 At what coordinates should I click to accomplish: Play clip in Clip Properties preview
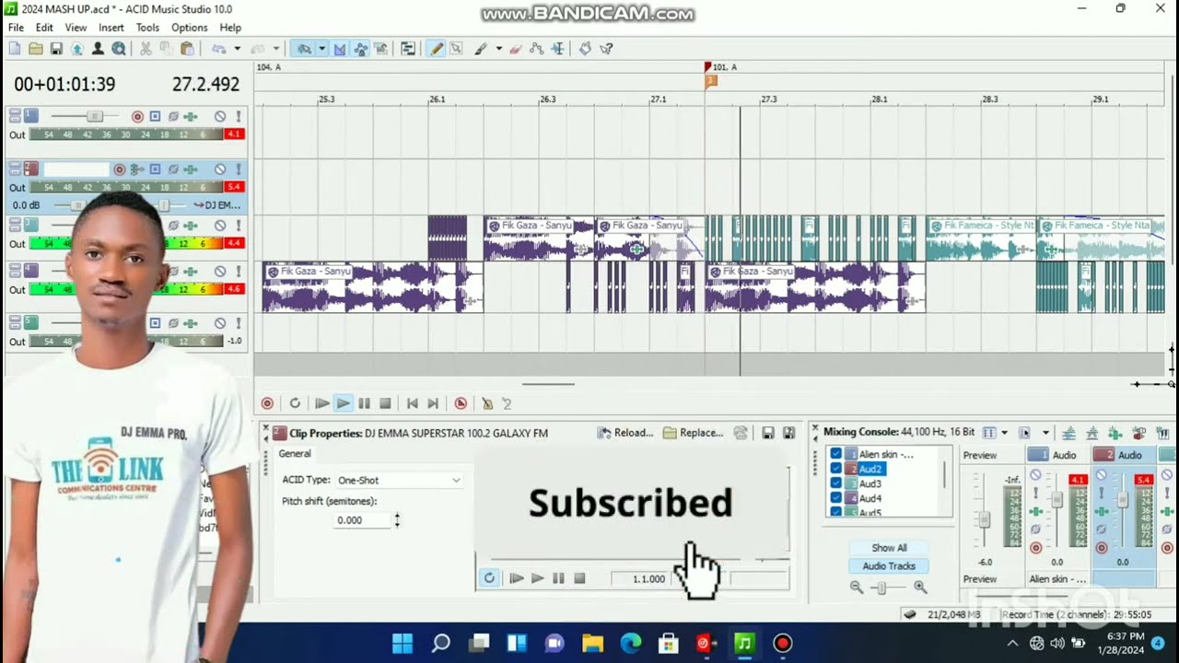[537, 578]
